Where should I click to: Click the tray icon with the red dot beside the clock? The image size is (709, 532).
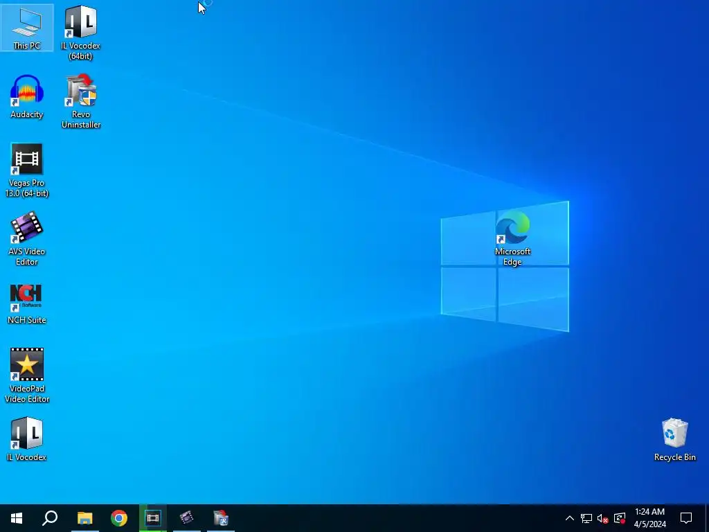pos(620,518)
